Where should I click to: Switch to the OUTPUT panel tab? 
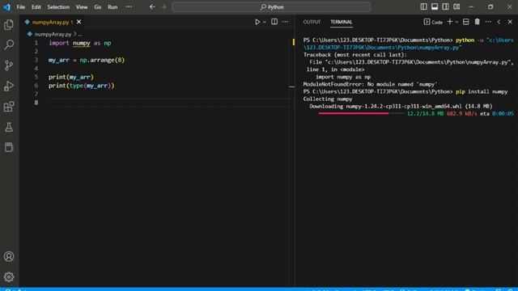(312, 22)
